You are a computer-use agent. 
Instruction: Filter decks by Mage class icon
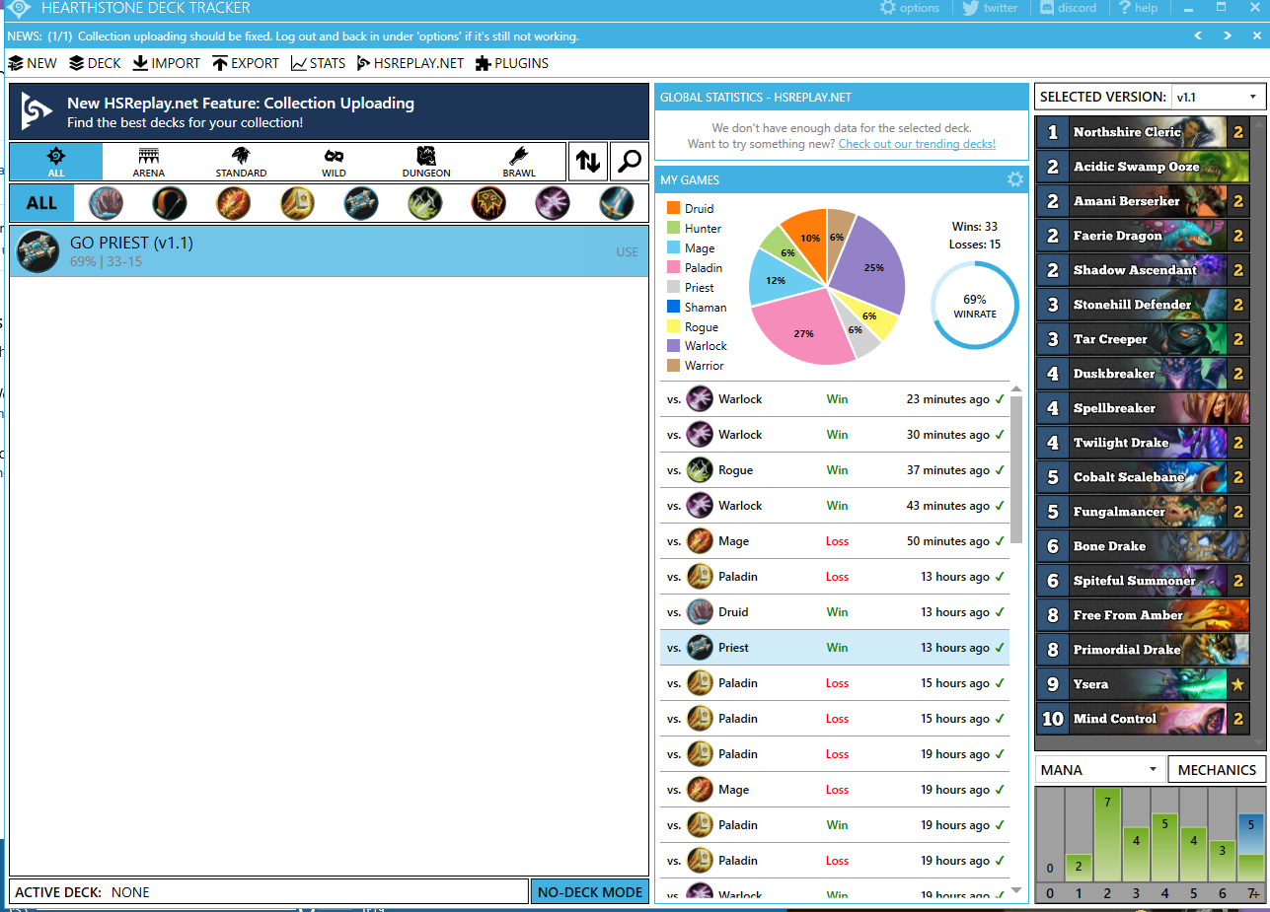click(x=234, y=203)
